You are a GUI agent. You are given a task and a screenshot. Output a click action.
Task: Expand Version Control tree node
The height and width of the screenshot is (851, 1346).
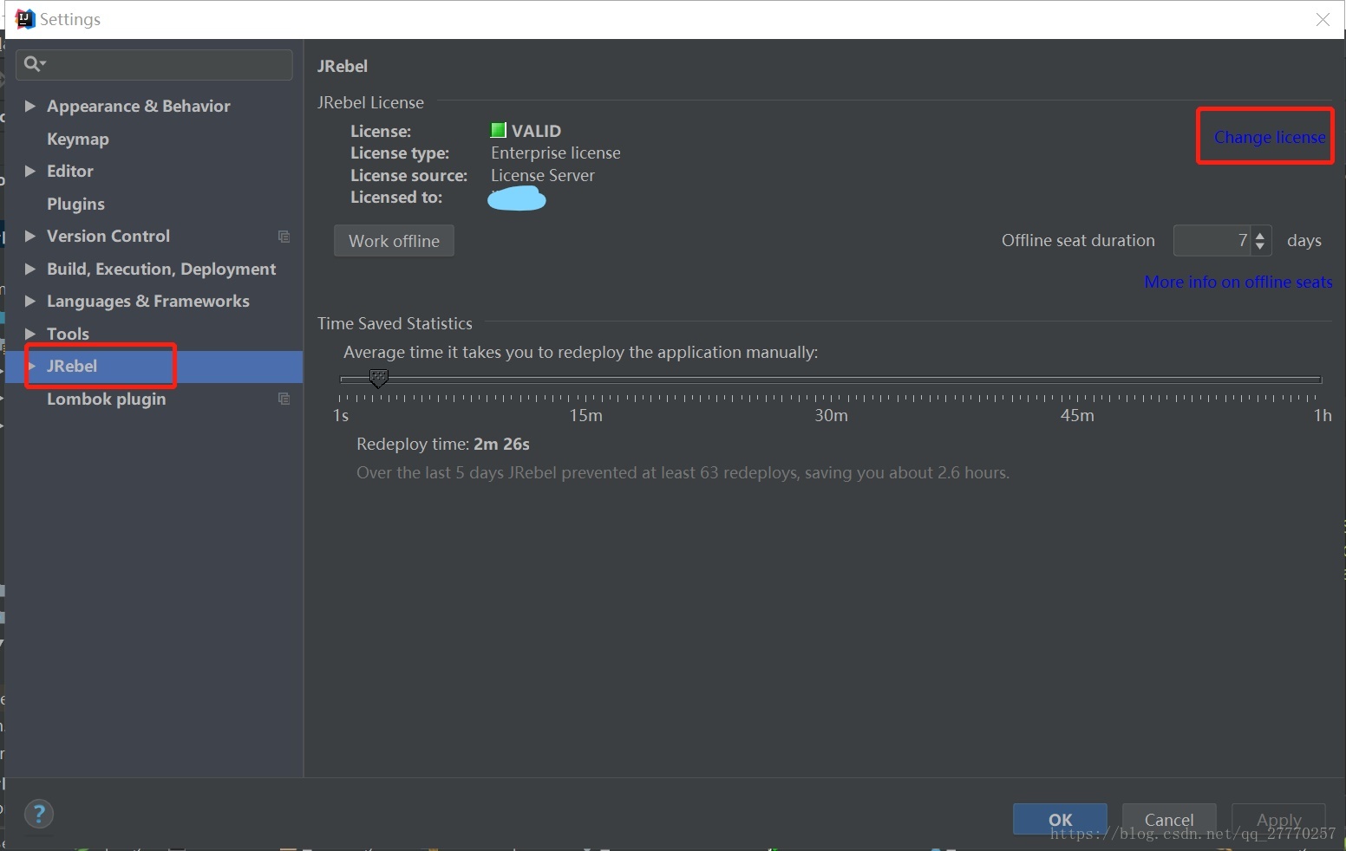pyautogui.click(x=29, y=236)
